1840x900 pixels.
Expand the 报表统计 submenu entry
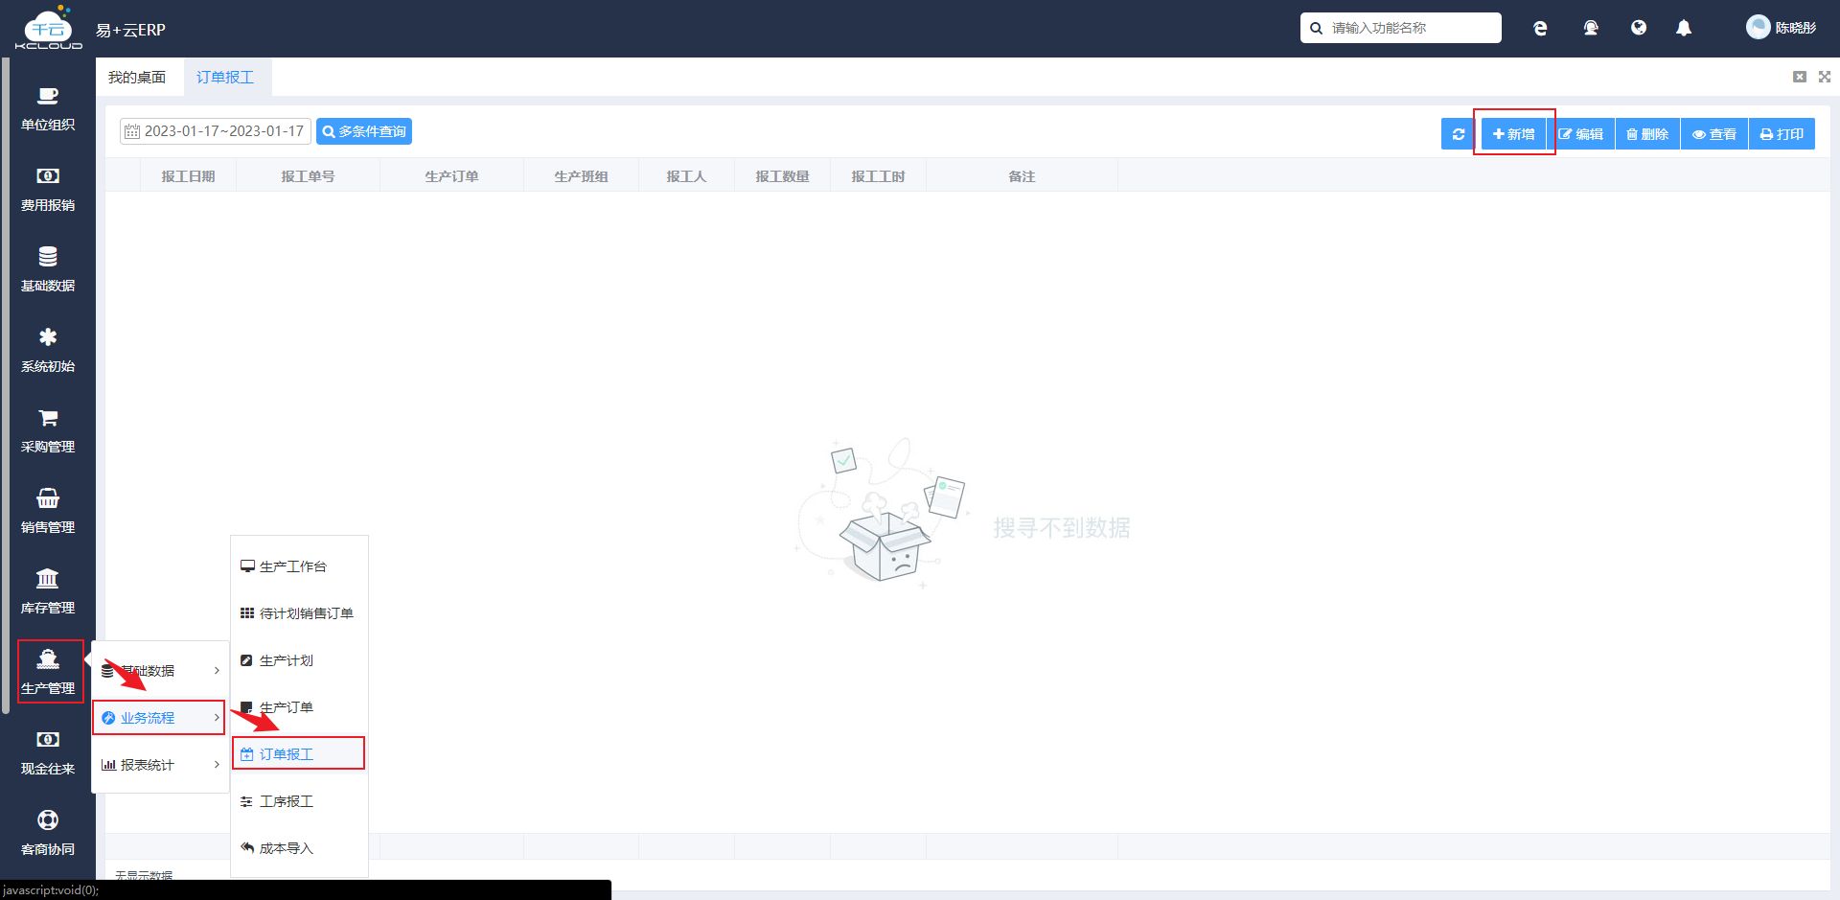(x=161, y=765)
